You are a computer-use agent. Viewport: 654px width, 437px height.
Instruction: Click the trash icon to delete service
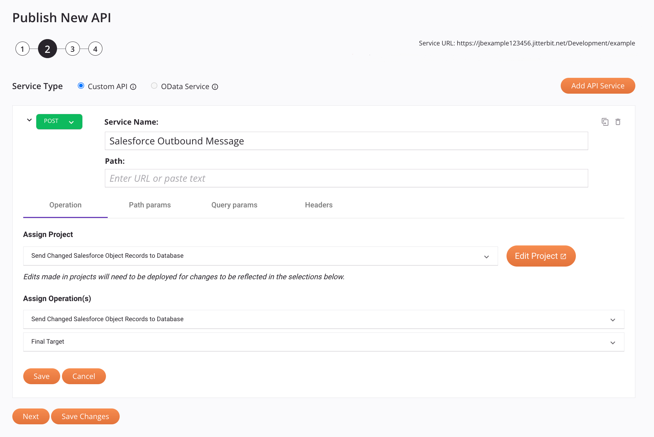pyautogui.click(x=618, y=122)
